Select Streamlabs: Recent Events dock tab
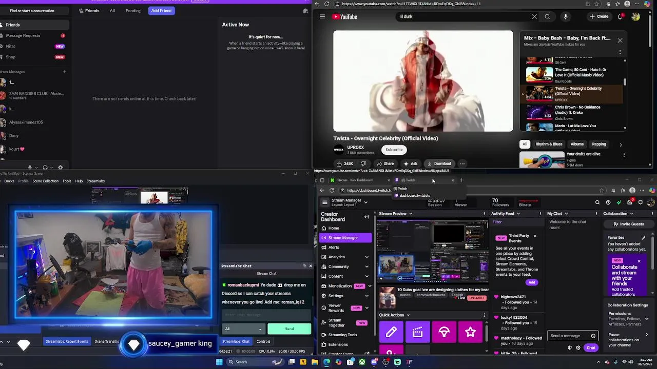This screenshot has width=657, height=369. 67,341
